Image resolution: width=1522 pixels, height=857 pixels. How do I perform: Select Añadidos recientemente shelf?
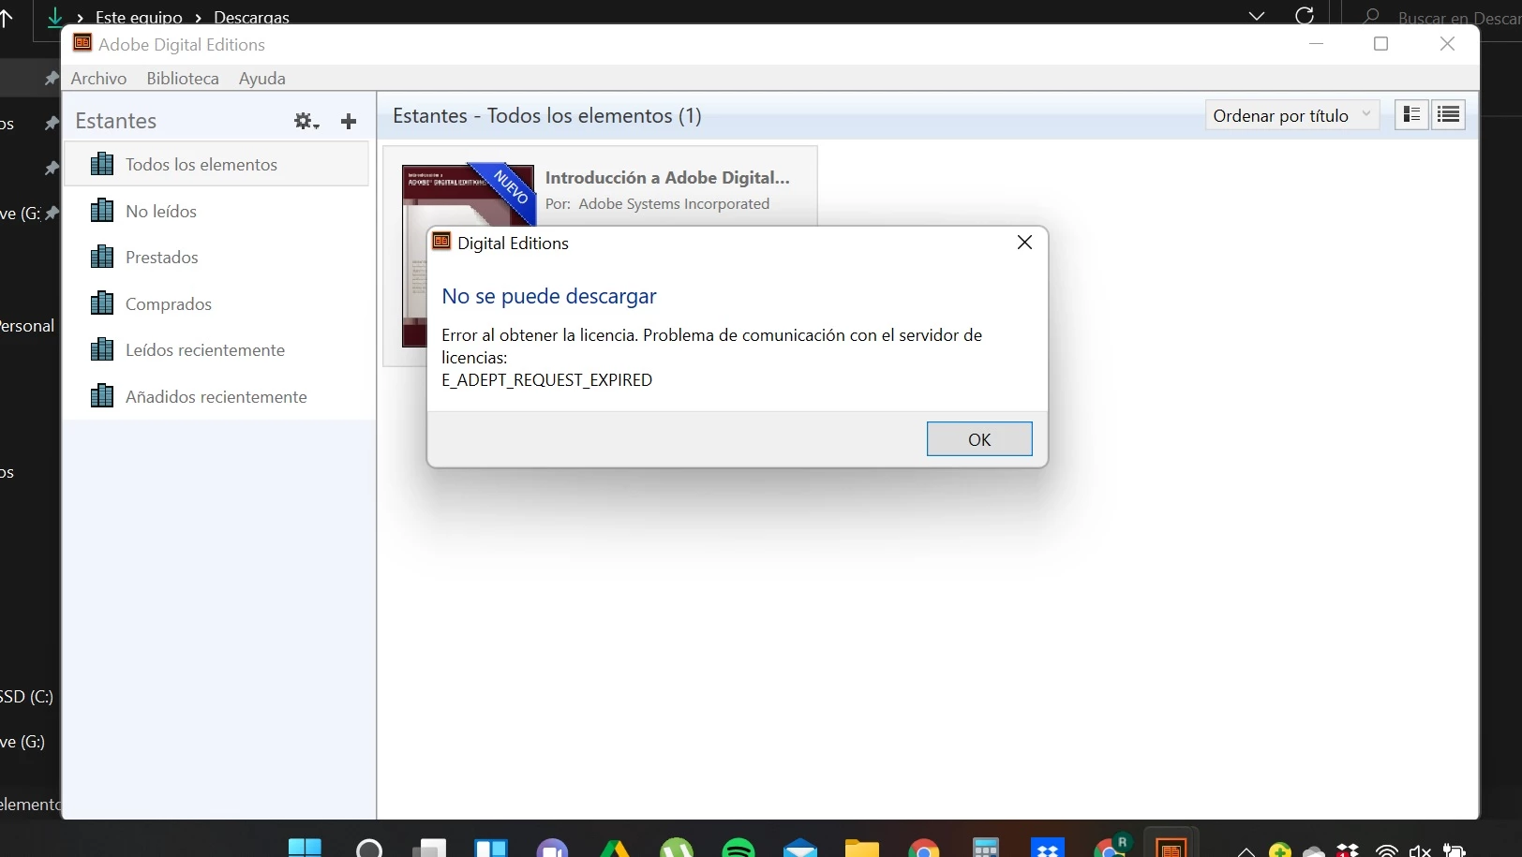point(216,397)
